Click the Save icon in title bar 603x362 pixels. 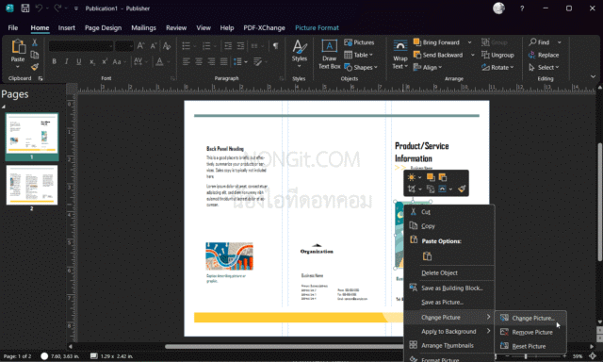pos(25,8)
